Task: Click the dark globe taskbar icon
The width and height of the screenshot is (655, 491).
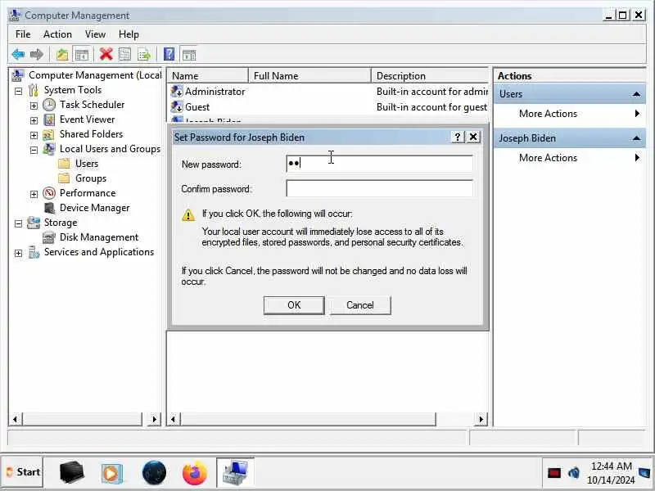Action: (154, 473)
